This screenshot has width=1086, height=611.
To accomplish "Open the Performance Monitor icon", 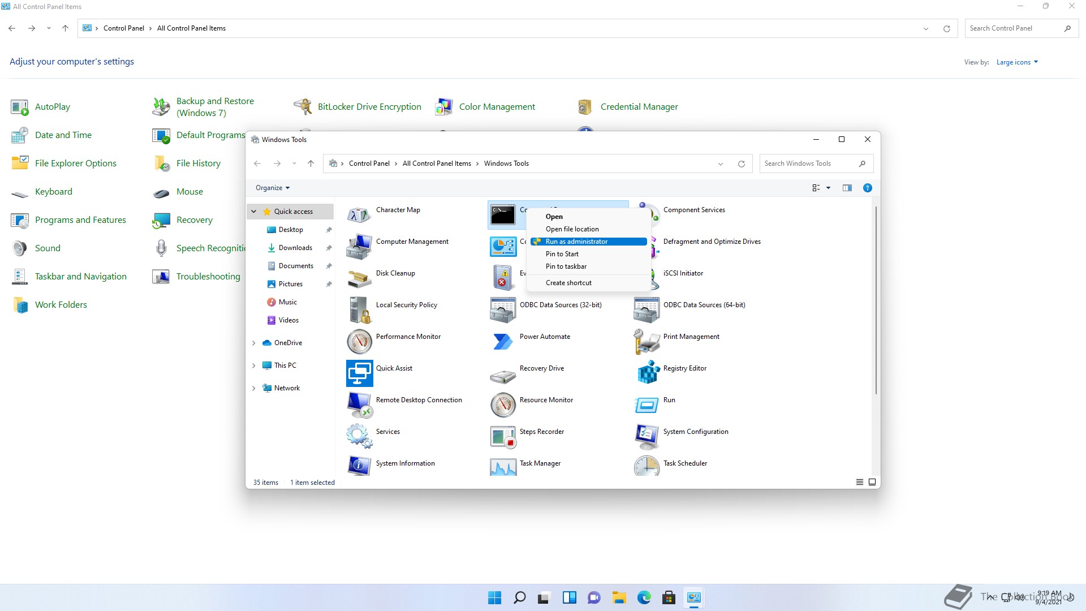I will (359, 342).
